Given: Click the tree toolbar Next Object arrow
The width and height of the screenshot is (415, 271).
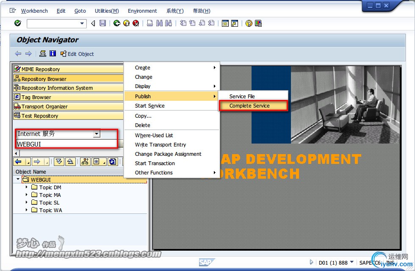Looking at the screenshot, I should 37,162.
